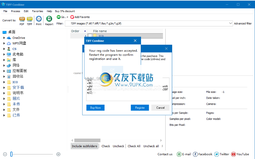The height and width of the screenshot is (159, 255).
Task: Select the 未传 folder
Action: coord(16,104)
